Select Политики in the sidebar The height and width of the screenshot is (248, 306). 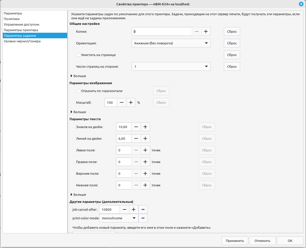[x=35, y=19]
